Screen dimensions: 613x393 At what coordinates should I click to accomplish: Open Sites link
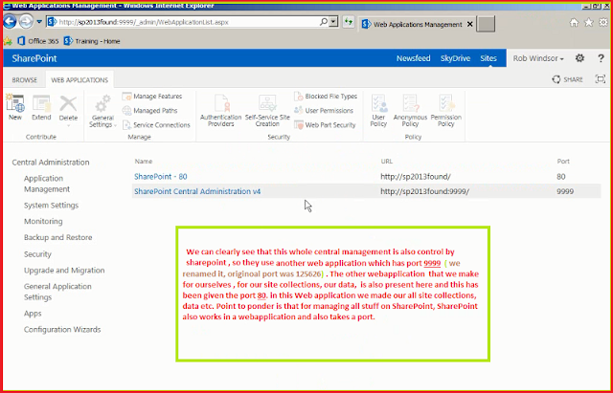tap(488, 58)
